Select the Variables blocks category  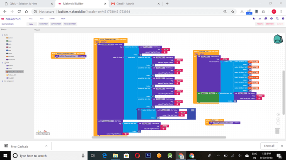(x=10, y=56)
